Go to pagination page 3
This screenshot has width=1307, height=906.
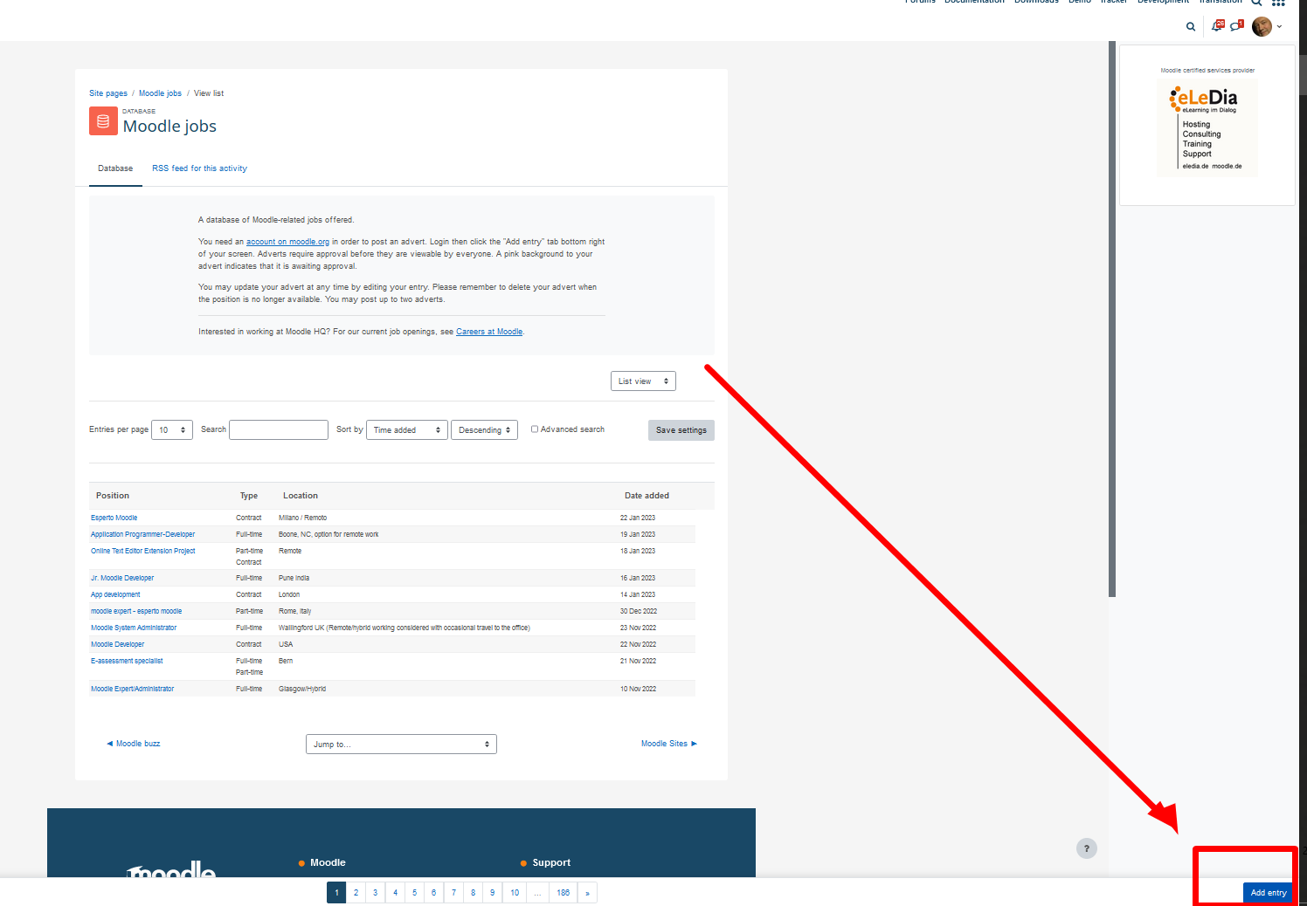tap(376, 893)
